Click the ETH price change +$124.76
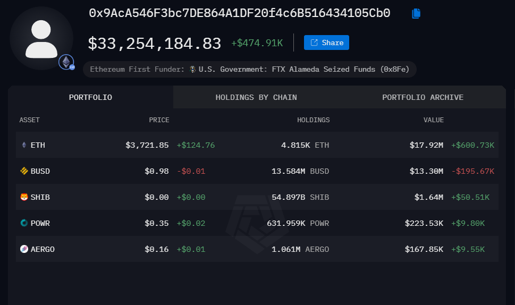Viewport: 515px width, 305px height. 196,145
